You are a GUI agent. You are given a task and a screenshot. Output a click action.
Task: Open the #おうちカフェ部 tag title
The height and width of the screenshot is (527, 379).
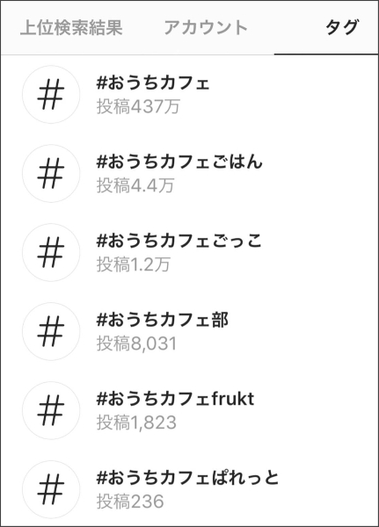(x=163, y=320)
